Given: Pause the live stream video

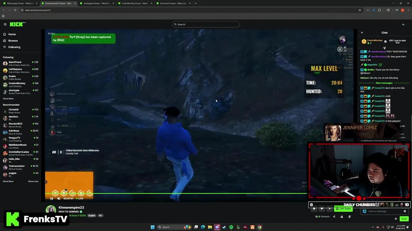Looking at the screenshot, I should pos(51,198).
